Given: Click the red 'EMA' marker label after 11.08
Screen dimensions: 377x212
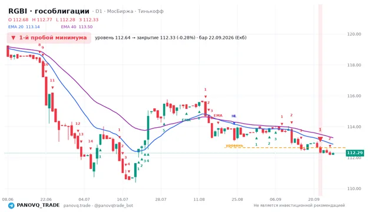Looking at the screenshot, I should [x=218, y=115].
